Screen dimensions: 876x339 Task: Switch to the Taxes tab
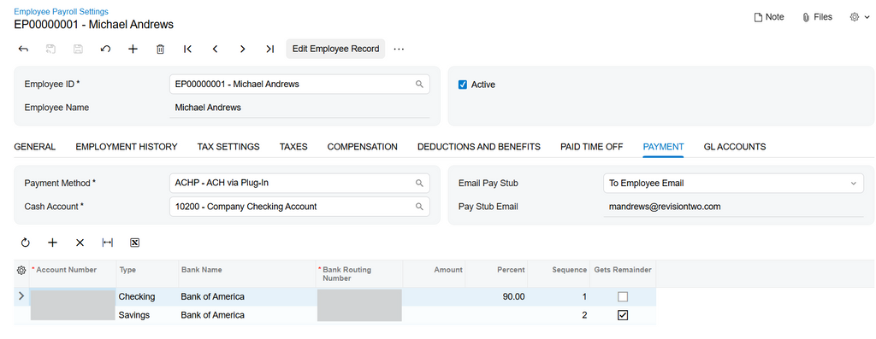pos(293,147)
